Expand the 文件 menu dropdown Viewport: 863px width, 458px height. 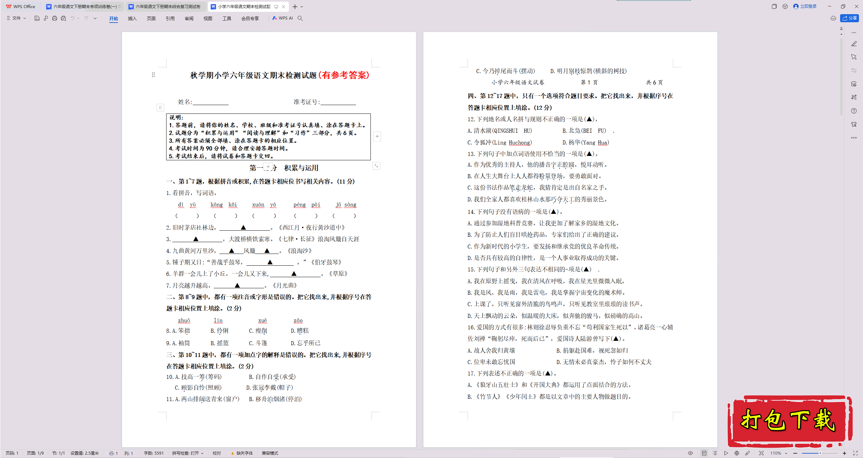coord(17,18)
